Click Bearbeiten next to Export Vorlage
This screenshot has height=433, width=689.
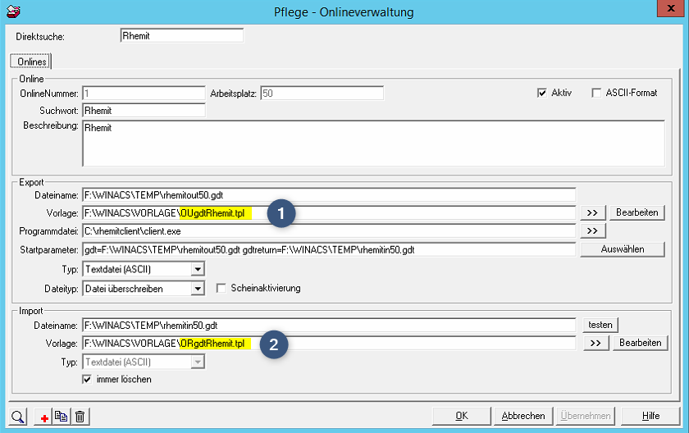(638, 212)
